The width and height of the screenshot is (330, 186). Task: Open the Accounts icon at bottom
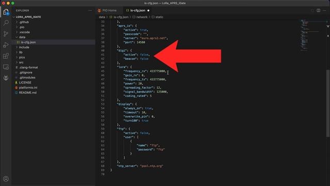(6, 179)
